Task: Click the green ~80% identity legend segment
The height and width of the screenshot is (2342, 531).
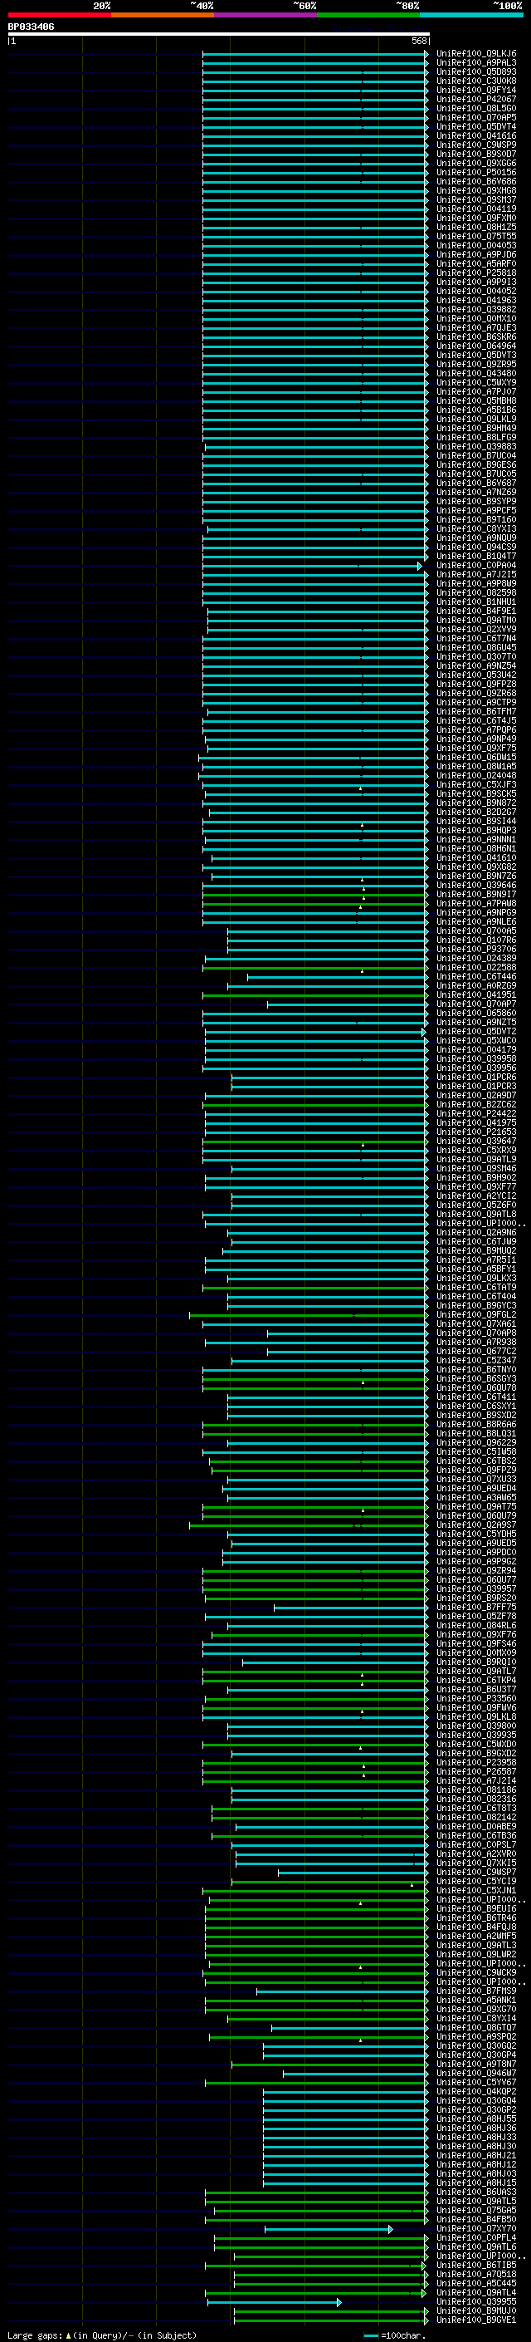Action: pyautogui.click(x=368, y=15)
